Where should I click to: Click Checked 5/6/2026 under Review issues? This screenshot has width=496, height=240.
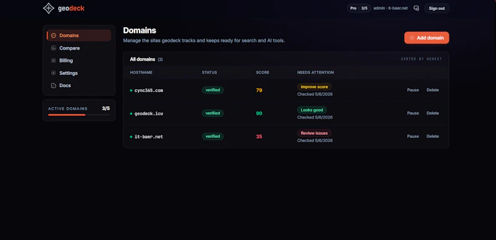click(315, 140)
